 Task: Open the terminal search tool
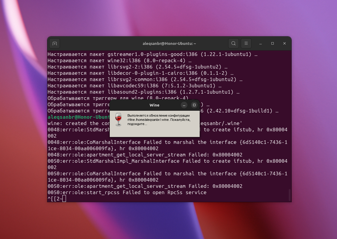coord(233,43)
